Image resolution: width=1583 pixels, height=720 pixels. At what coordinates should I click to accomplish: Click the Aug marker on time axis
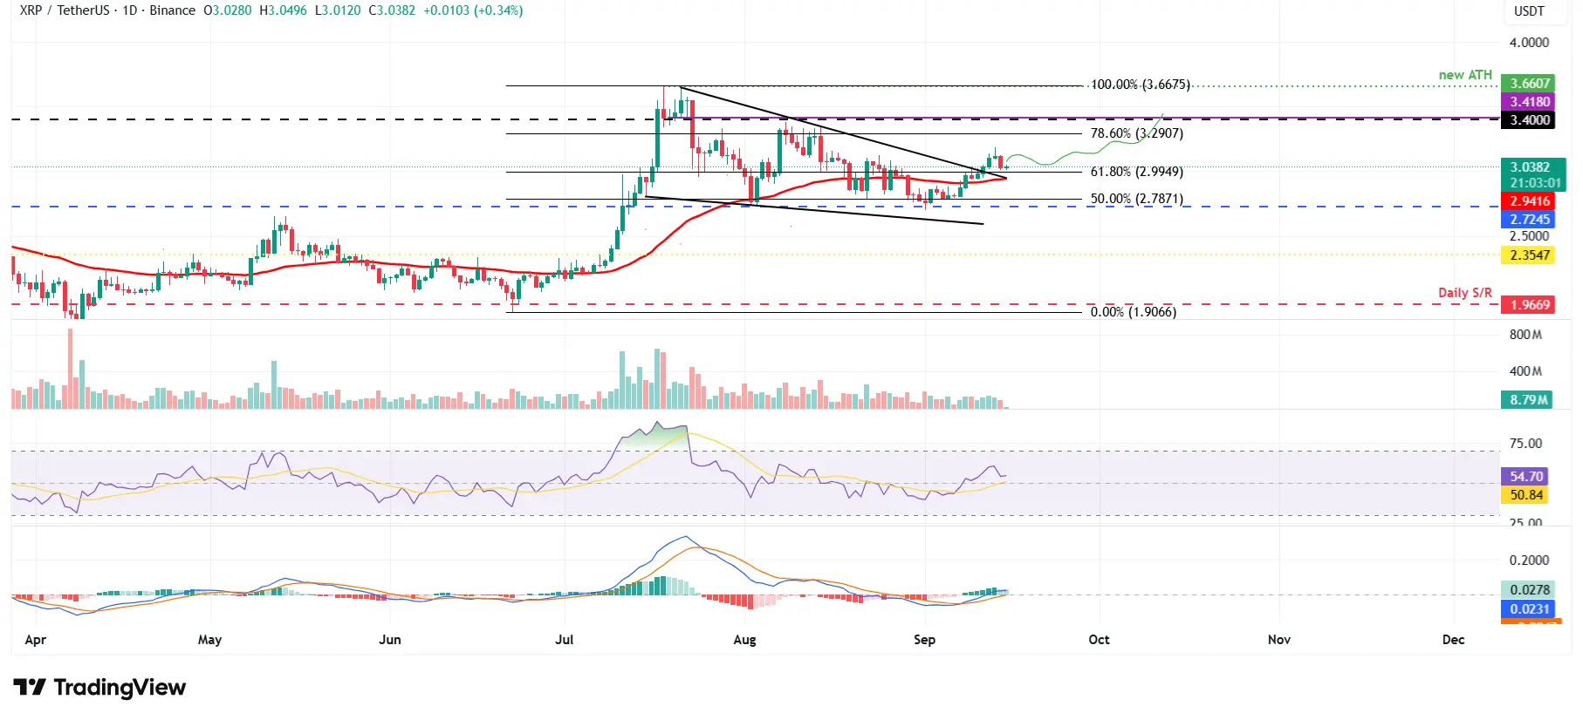coord(744,640)
